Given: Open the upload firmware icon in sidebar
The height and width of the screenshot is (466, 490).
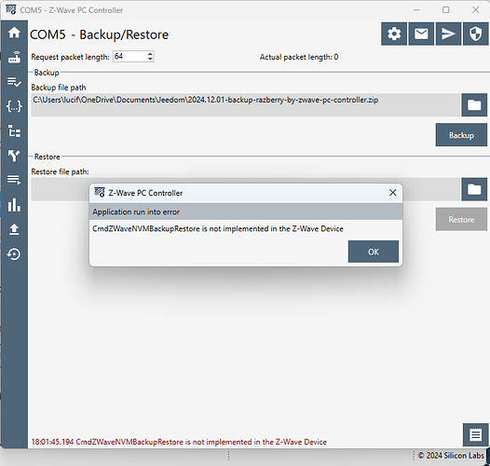Looking at the screenshot, I should point(14,229).
